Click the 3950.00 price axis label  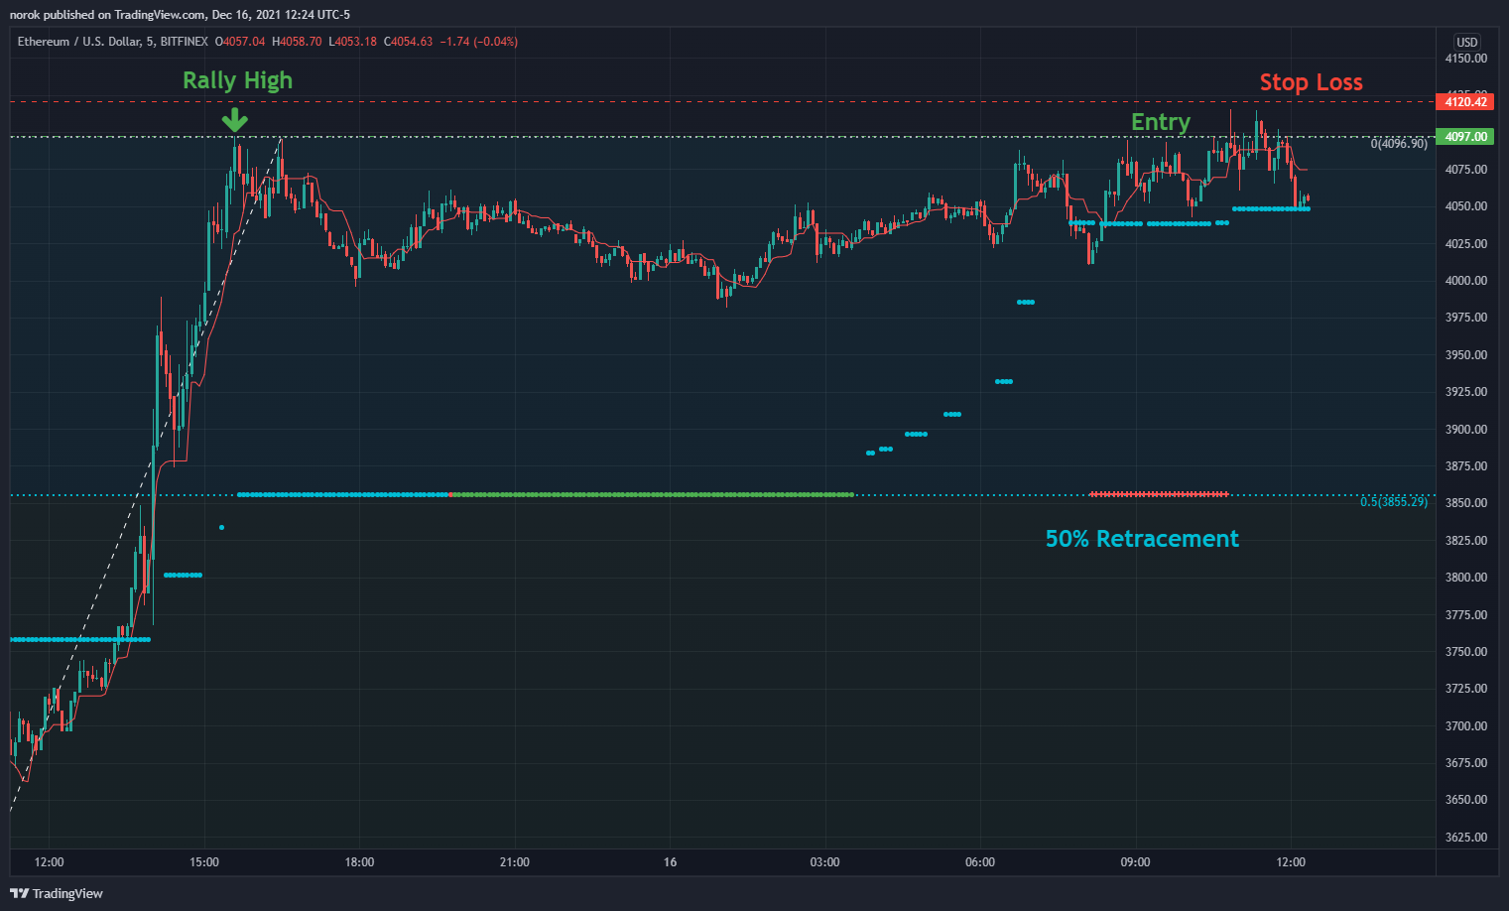(1465, 355)
